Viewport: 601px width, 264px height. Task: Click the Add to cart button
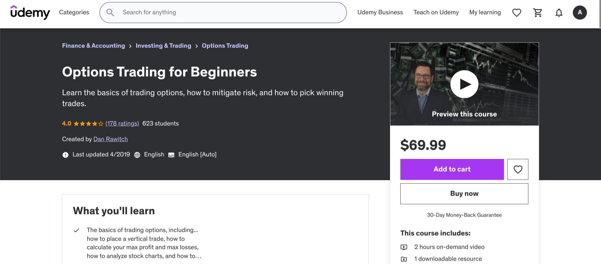452,169
